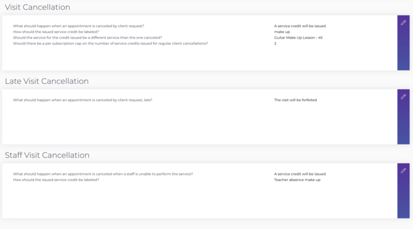The height and width of the screenshot is (229, 413).
Task: Click 'A service credit will be issued' under Visit Cancellation
Action: tap(300, 26)
